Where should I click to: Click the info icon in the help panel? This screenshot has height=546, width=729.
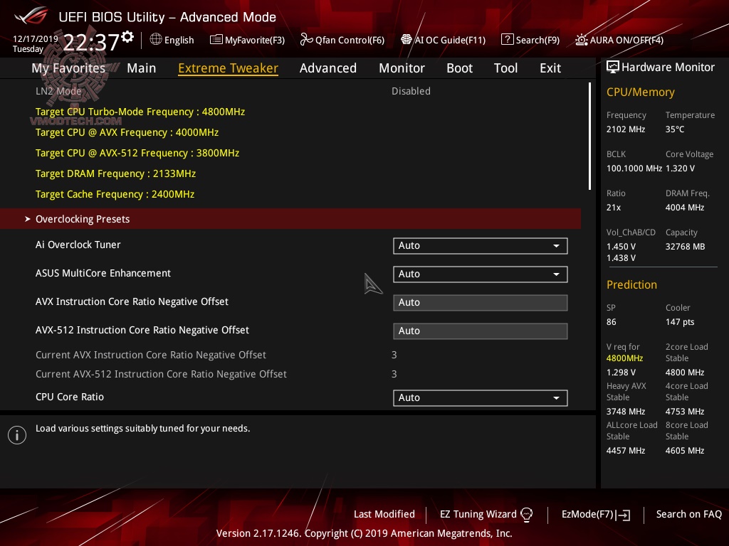[x=17, y=435]
